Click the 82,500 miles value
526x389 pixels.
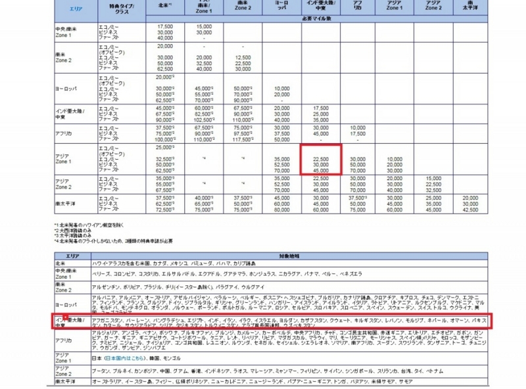(204, 114)
